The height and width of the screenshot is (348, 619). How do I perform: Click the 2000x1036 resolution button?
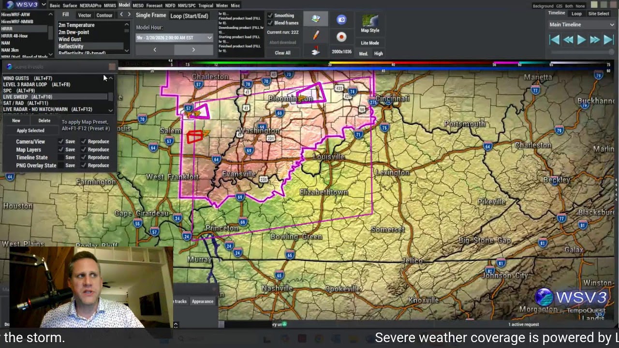(341, 52)
